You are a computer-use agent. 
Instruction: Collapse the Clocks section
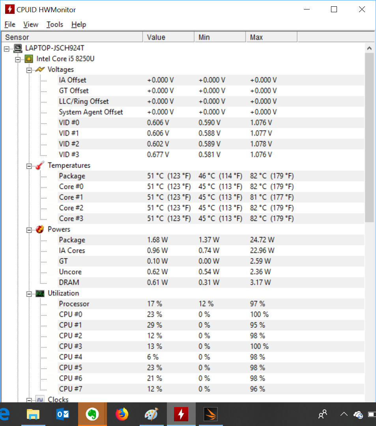point(29,400)
